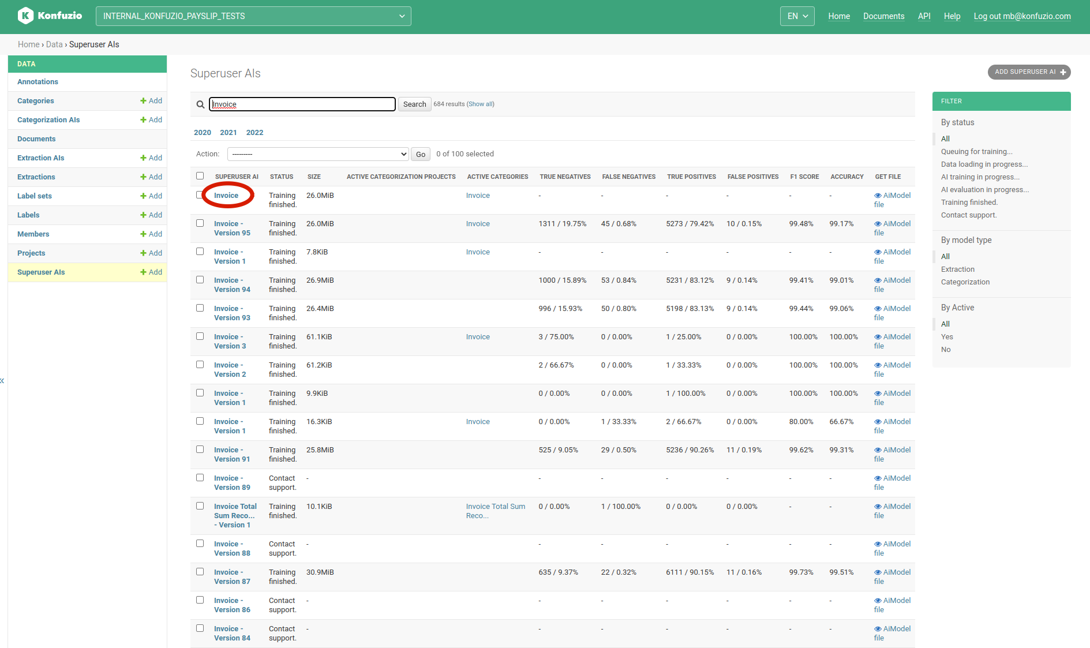The image size is (1090, 648).
Task: Open the AiModel file eye icon for Invoice Version 2
Action: [x=878, y=365]
